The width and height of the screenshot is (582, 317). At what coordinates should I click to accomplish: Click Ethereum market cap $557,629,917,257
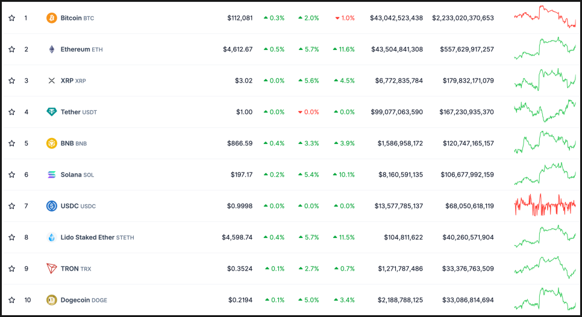[467, 49]
